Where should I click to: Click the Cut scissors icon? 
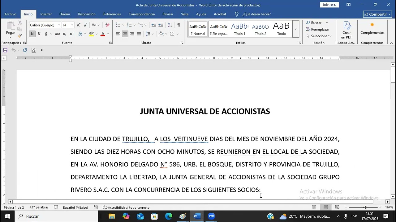point(20,23)
